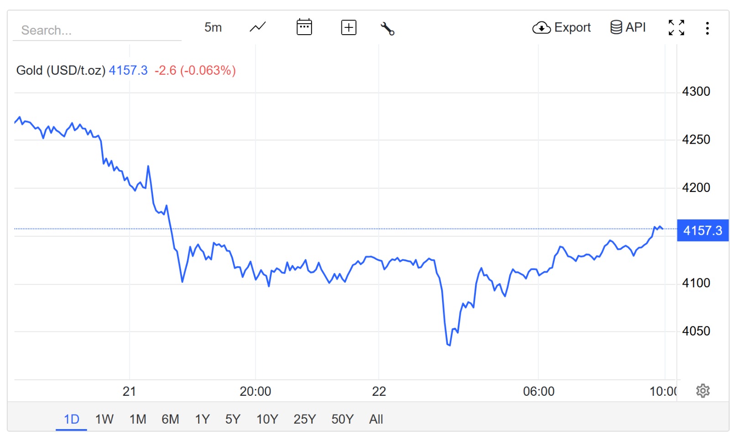Image resolution: width=730 pixels, height=435 pixels.
Task: Show the 1Y time range
Action: click(202, 419)
